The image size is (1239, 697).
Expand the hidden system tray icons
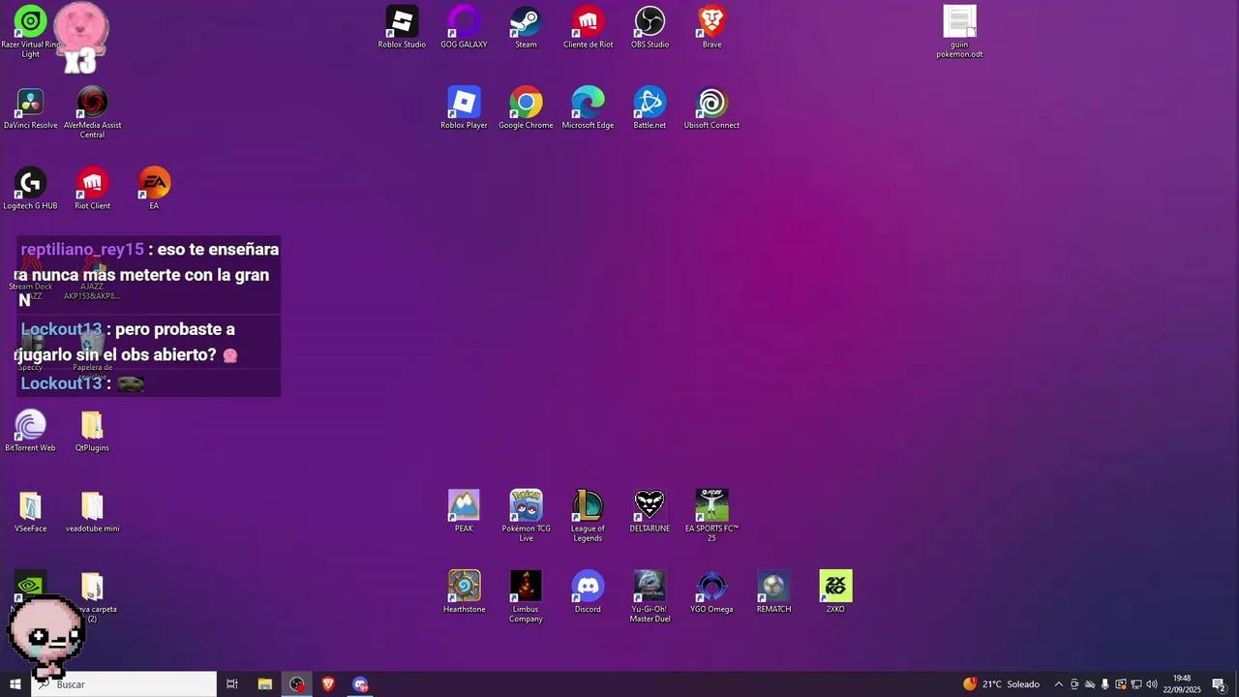tap(1058, 684)
